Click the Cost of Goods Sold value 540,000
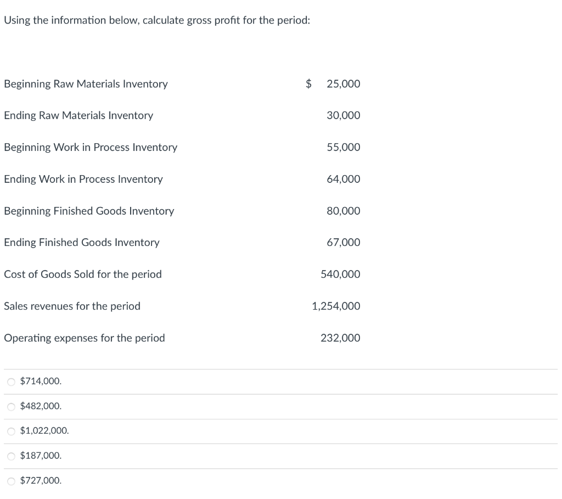 tap(340, 274)
